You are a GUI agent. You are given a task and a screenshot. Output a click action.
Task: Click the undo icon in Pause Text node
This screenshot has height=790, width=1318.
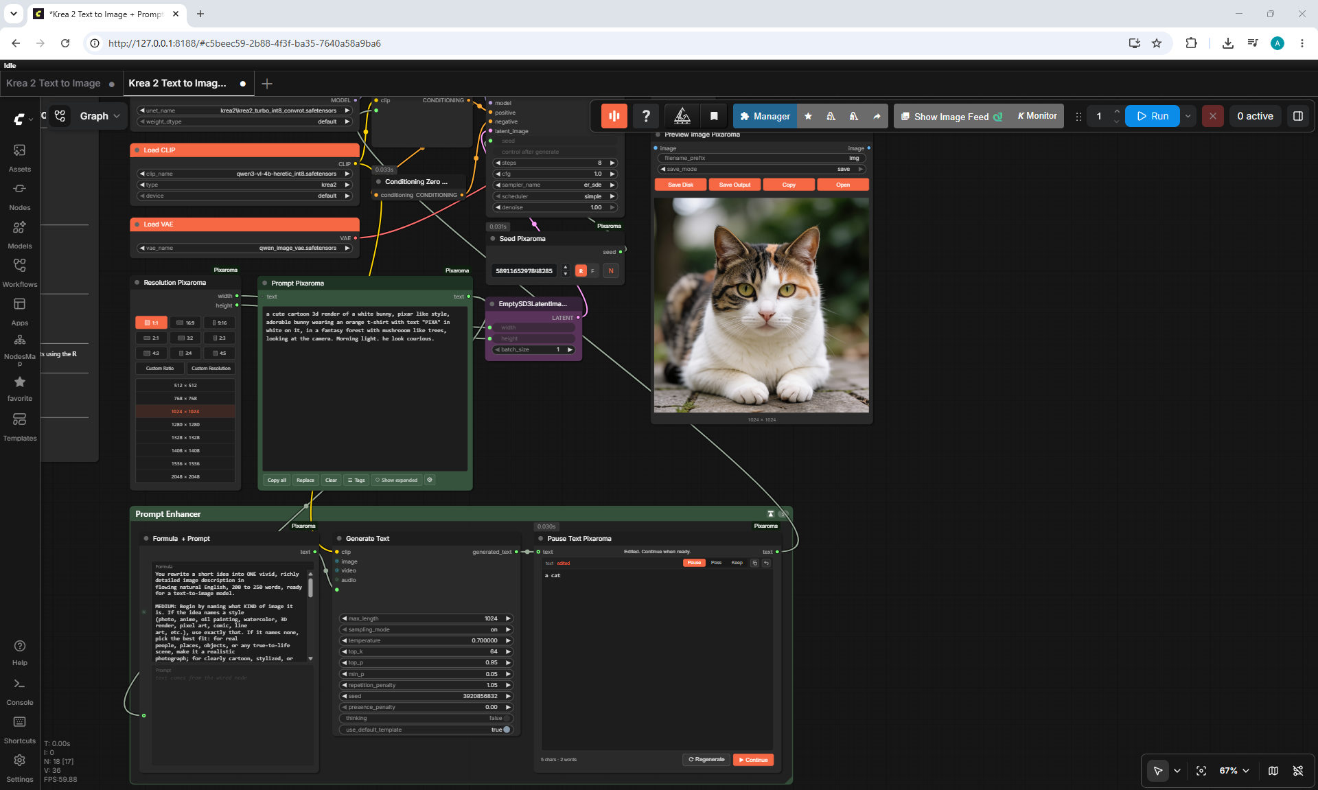(767, 563)
